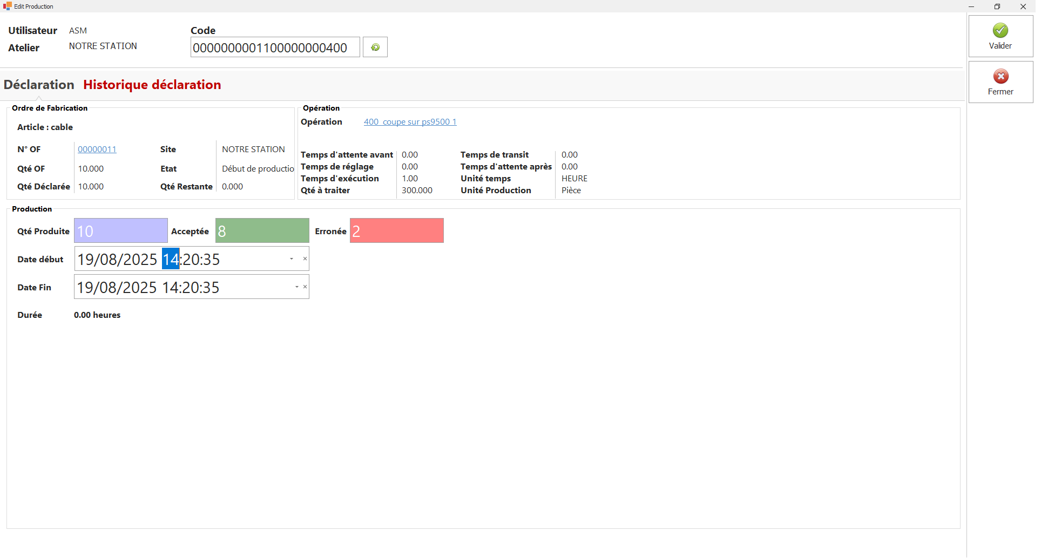Click into the green Acceptée quantity field
The height and width of the screenshot is (558, 1041).
click(x=262, y=231)
